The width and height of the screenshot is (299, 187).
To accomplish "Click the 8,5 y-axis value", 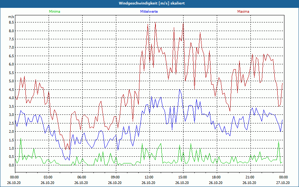I will 11,22.
